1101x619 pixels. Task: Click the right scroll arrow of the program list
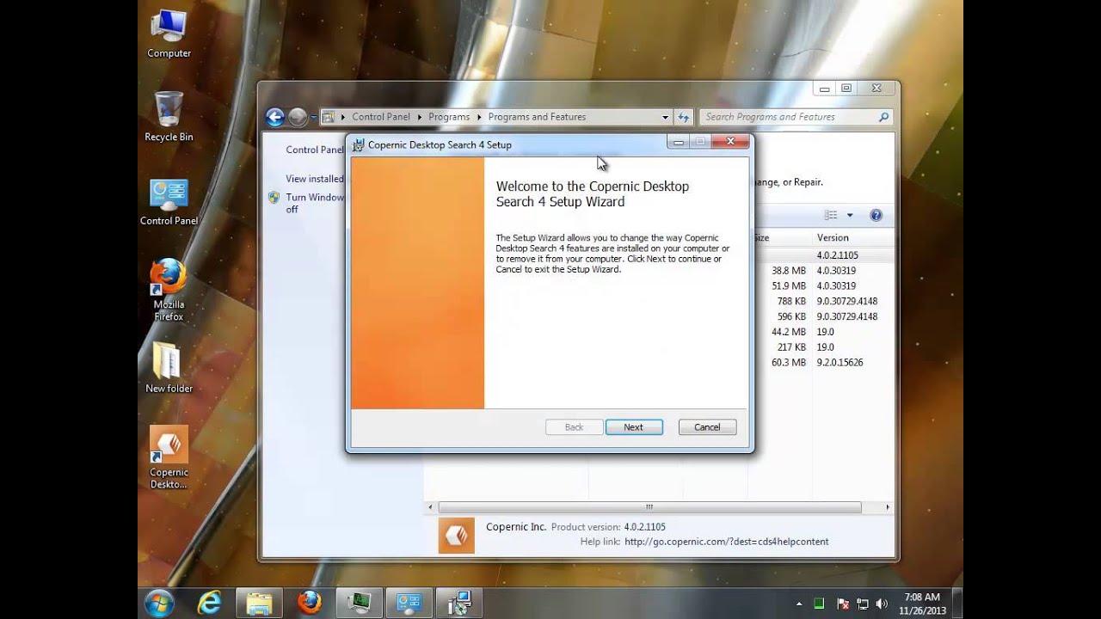[888, 507]
